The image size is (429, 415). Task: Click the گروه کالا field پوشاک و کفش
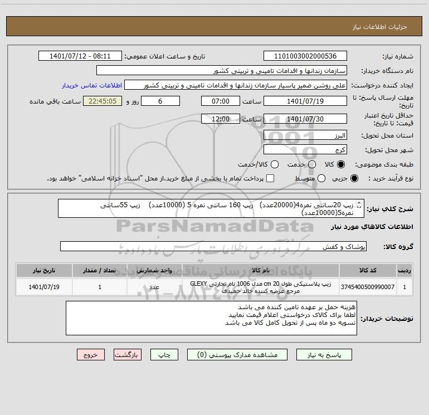point(213,246)
